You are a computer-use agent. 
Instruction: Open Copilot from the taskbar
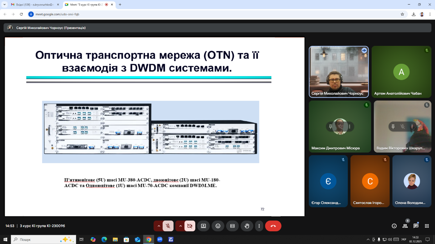pyautogui.click(x=93, y=239)
